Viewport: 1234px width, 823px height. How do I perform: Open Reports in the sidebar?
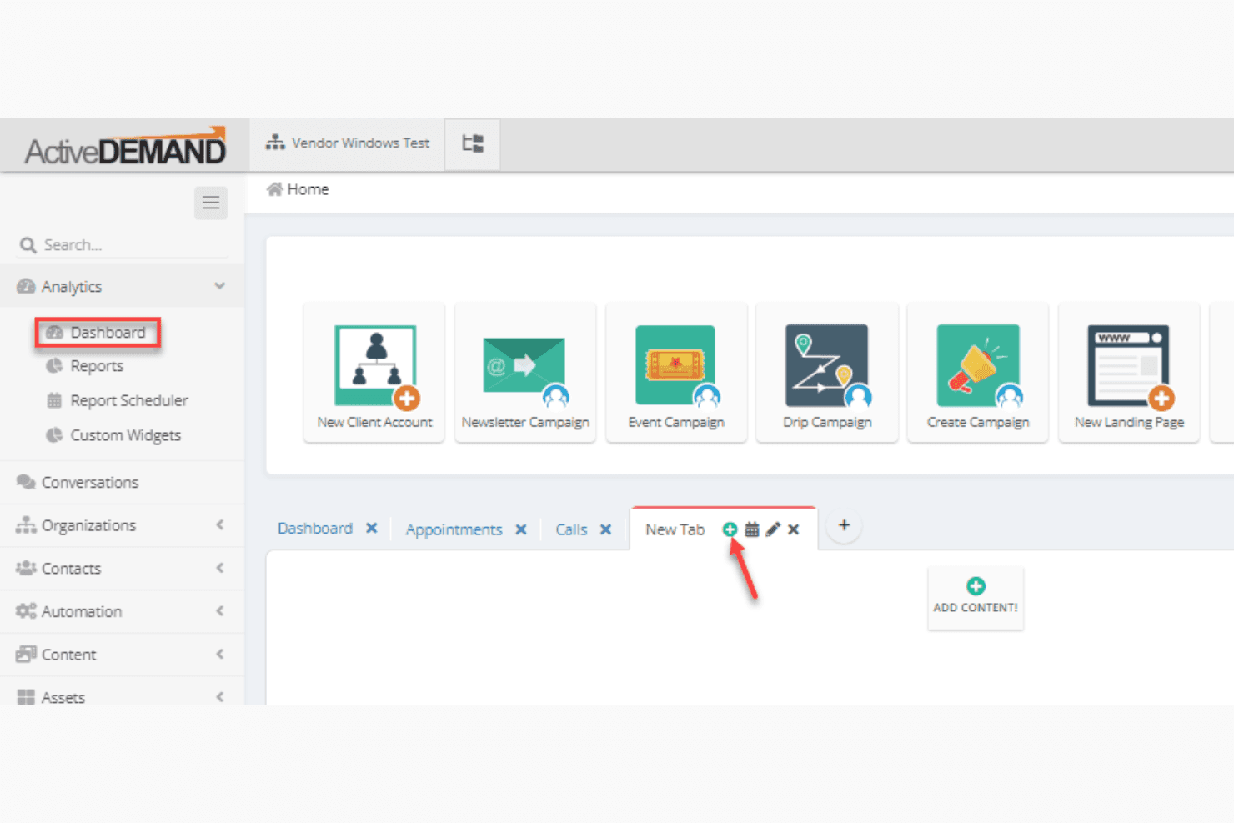click(86, 366)
